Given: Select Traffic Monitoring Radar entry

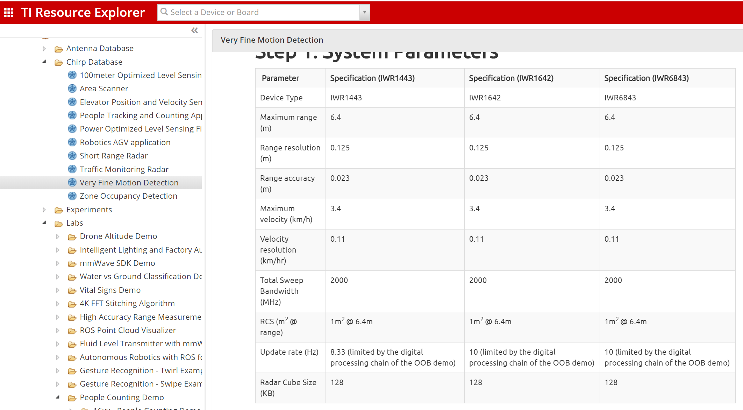Looking at the screenshot, I should pyautogui.click(x=124, y=169).
